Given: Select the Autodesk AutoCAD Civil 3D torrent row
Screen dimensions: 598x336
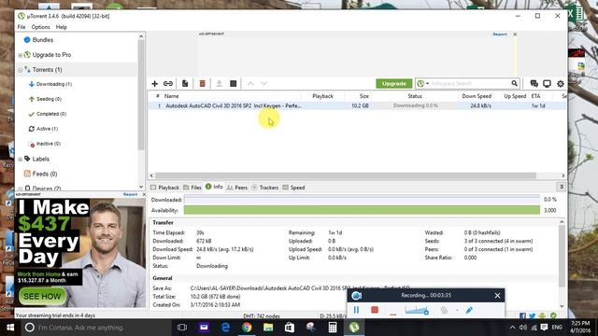Looking at the screenshot, I should 357,105.
